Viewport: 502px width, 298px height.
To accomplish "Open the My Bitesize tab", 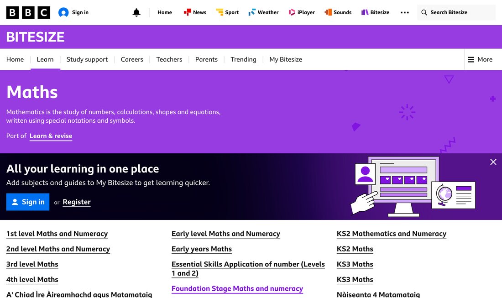I will (286, 59).
